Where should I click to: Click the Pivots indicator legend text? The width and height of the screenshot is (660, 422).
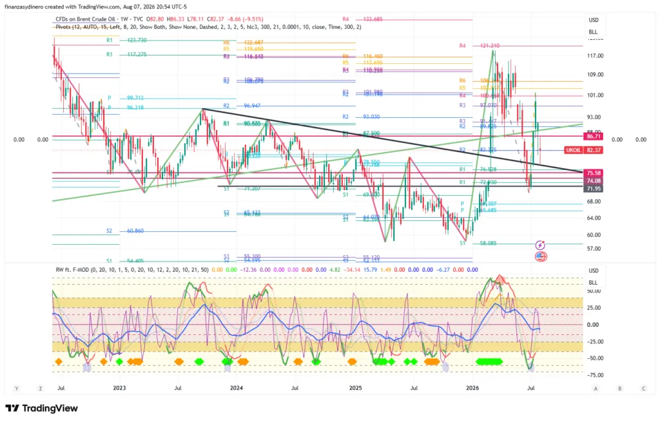[x=208, y=27]
